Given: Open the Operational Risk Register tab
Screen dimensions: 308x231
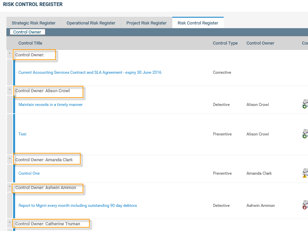Looking at the screenshot, I should tap(91, 23).
